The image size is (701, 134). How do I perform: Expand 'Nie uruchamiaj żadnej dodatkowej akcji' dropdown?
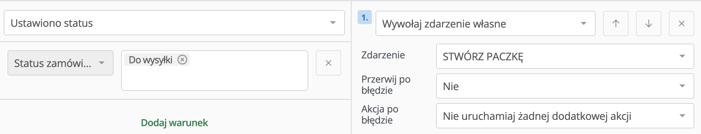565,116
